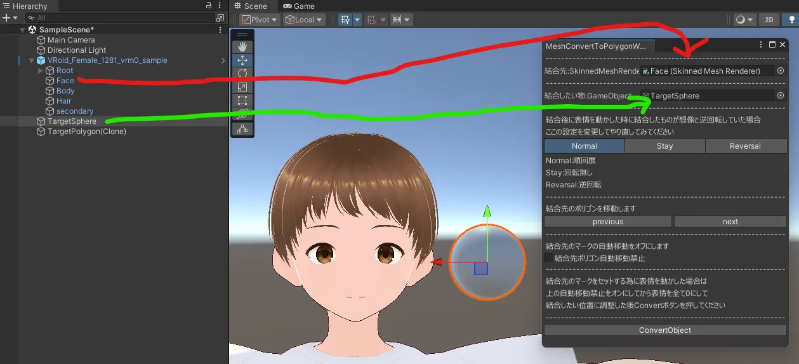Lock the Hierarchy panel

coord(209,6)
